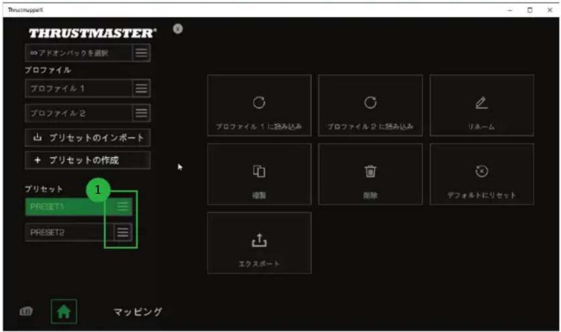Open the add-on pack selection hamburger menu
561x332 pixels.
(141, 53)
